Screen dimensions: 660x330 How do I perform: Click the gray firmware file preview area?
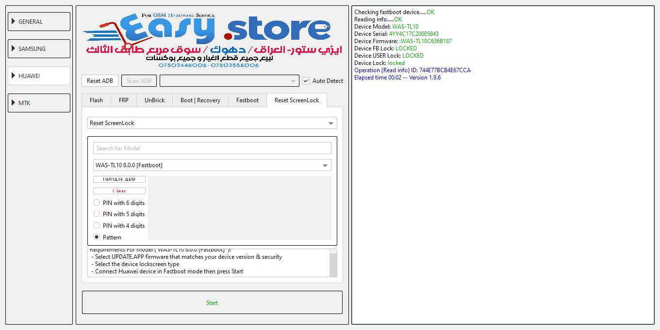click(x=240, y=208)
